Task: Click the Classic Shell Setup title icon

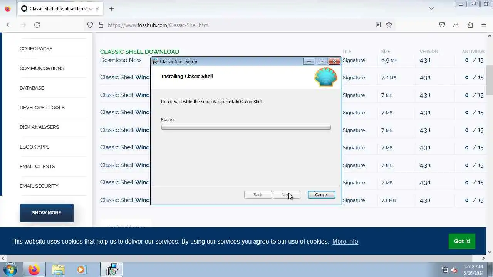Action: [155, 62]
